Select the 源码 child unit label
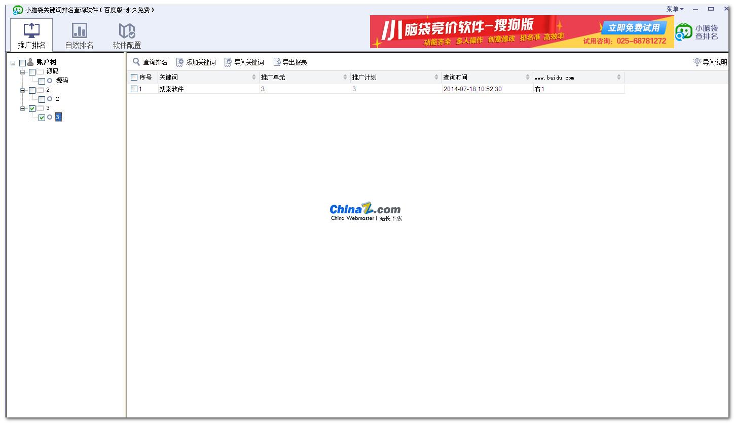 click(x=62, y=81)
